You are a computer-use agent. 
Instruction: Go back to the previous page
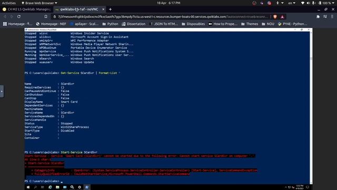tap(5, 16)
